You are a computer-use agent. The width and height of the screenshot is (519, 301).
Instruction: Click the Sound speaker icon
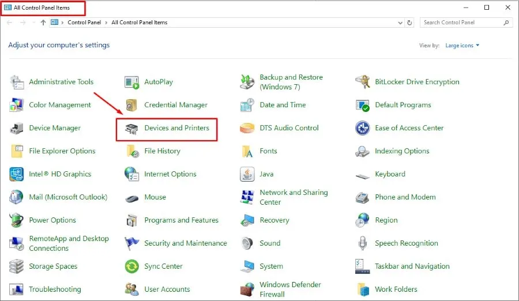click(247, 243)
